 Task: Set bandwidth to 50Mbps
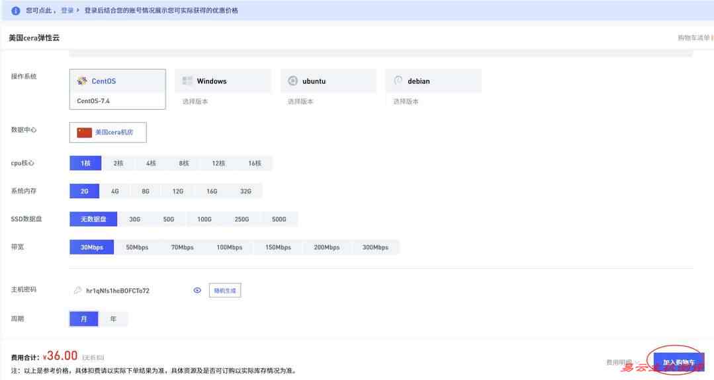coord(137,247)
